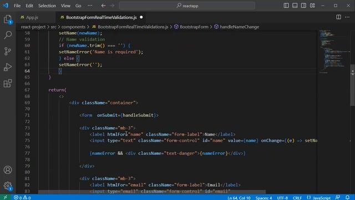Open the Manage gear icon
The image size is (355, 200).
tap(8, 186)
